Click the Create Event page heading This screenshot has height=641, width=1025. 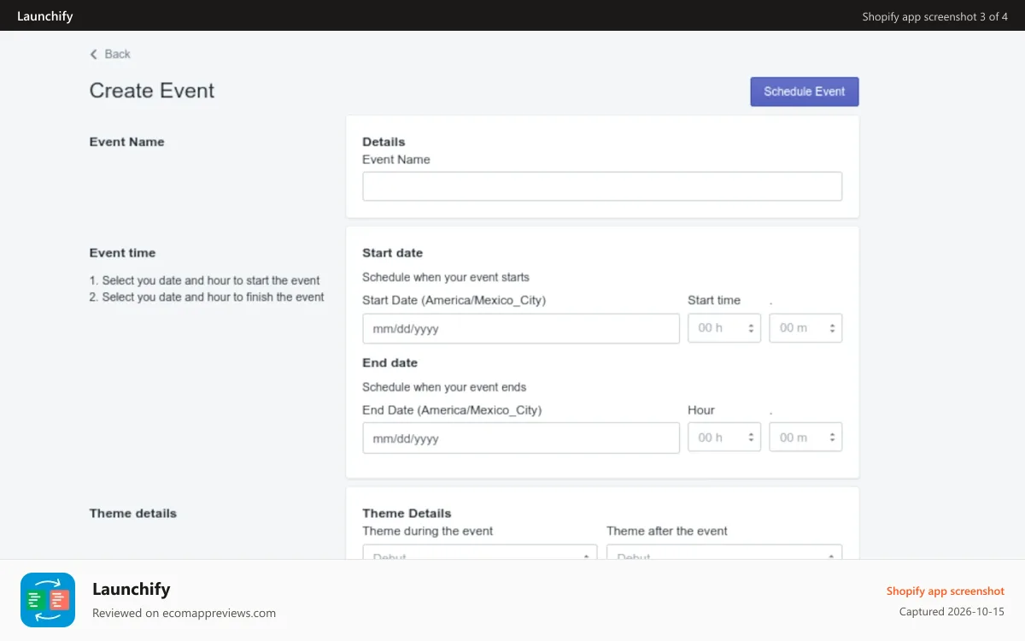(x=152, y=91)
